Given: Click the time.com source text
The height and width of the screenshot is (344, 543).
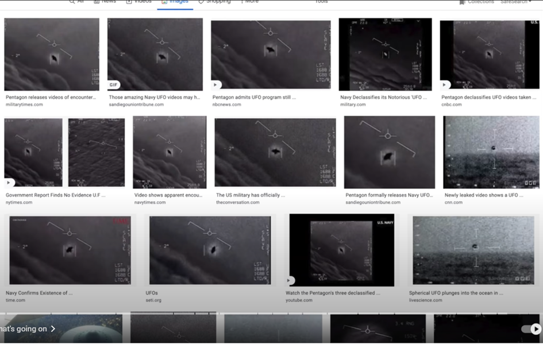Looking at the screenshot, I should (x=16, y=300).
